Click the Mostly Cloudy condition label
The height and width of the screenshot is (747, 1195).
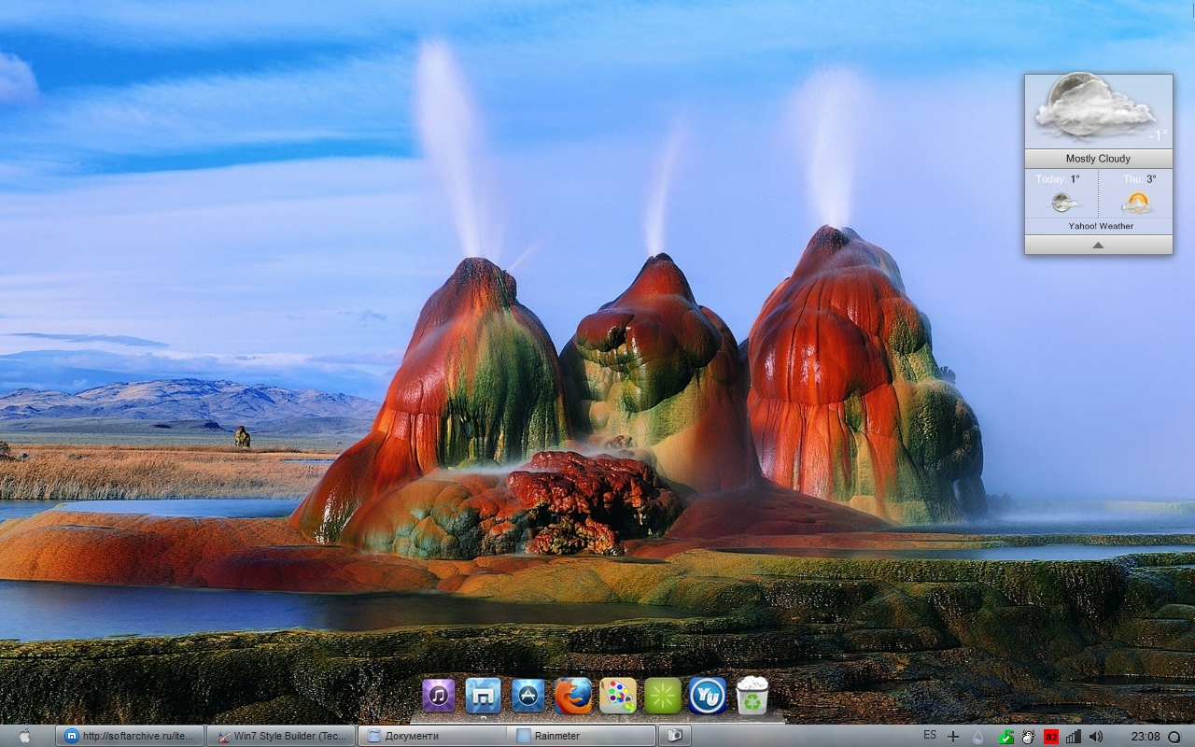1098,159
